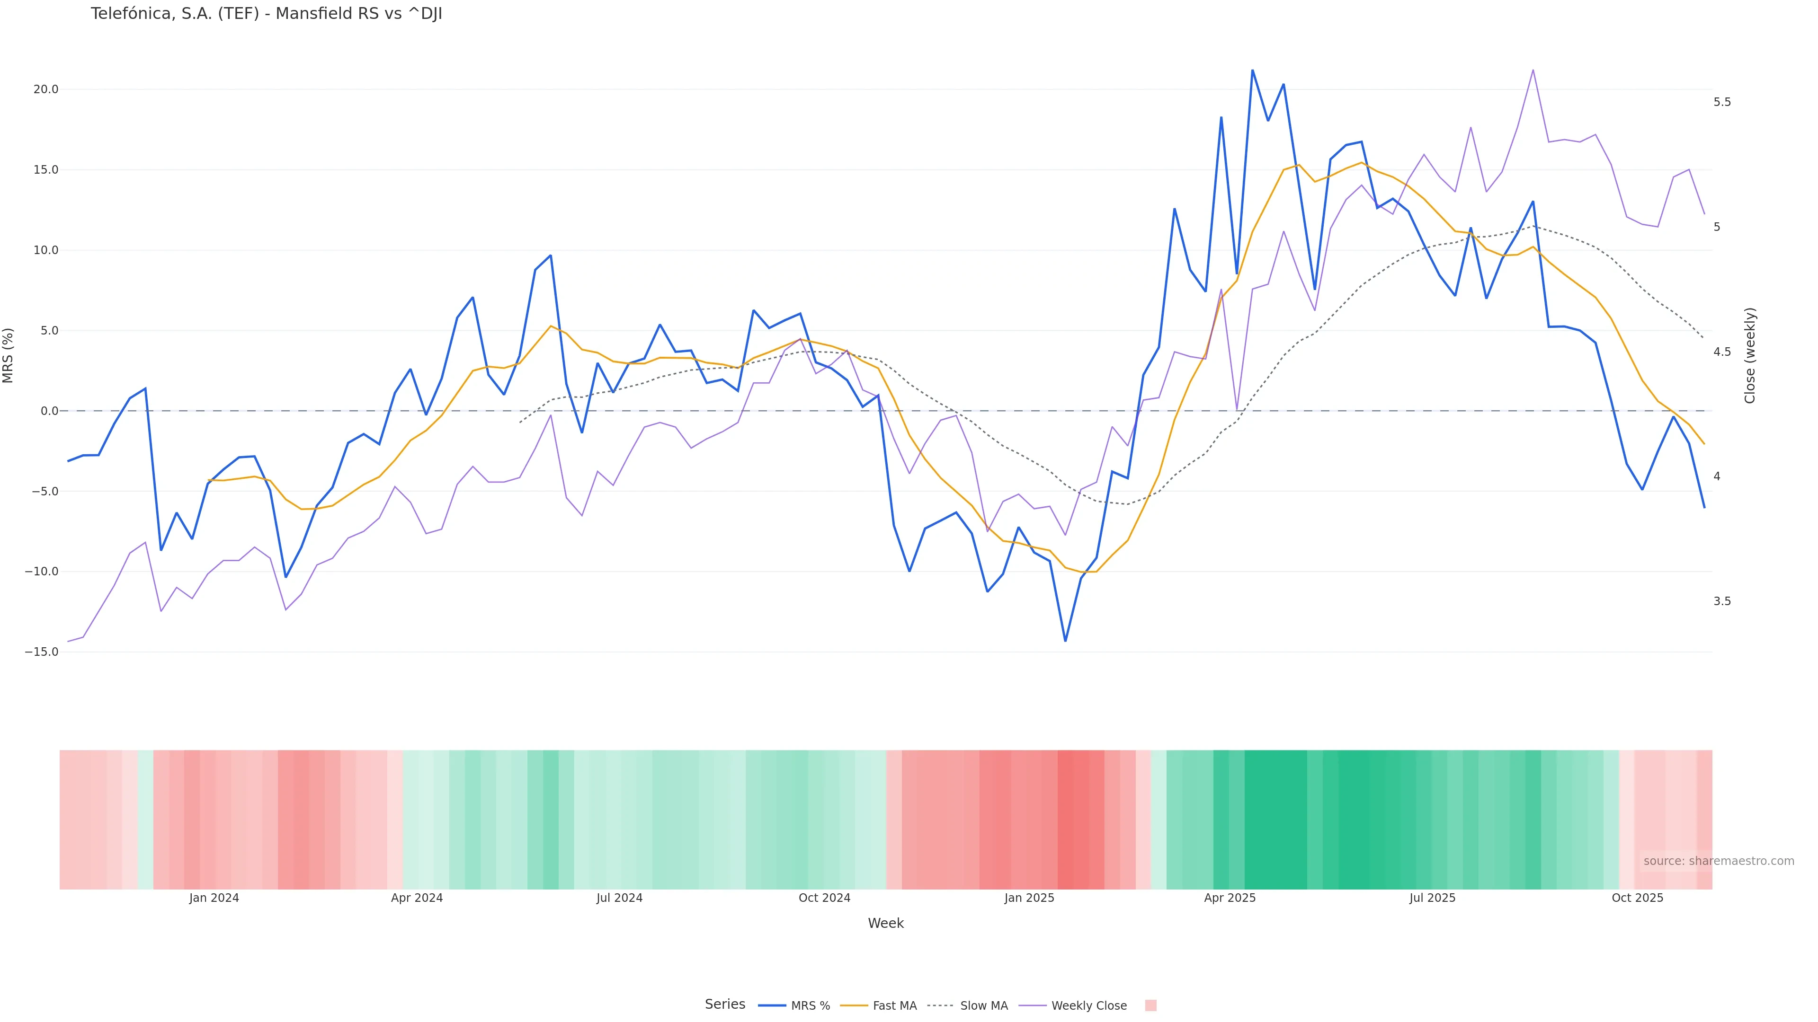Image resolution: width=1818 pixels, height=1022 pixels.
Task: Click the Telefónica Mansfield RS chart title
Action: (266, 14)
